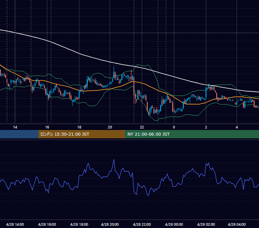Click the ロンドン 15:30-21:00 JST session bar
This screenshot has height=228, width=259.
coord(82,134)
